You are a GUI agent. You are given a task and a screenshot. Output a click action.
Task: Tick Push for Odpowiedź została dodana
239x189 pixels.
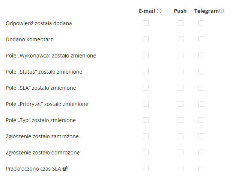(180, 23)
